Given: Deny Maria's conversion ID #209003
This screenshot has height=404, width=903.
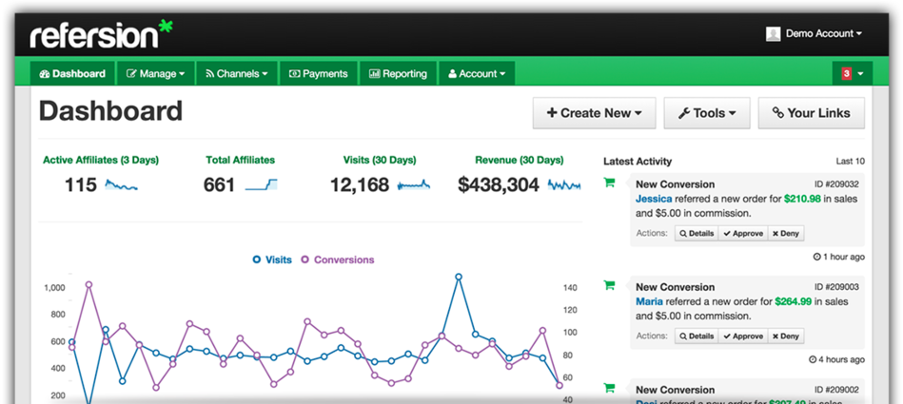Looking at the screenshot, I should tap(785, 336).
